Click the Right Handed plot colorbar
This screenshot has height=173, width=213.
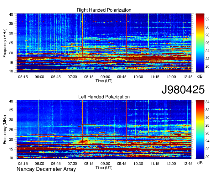[200, 43]
